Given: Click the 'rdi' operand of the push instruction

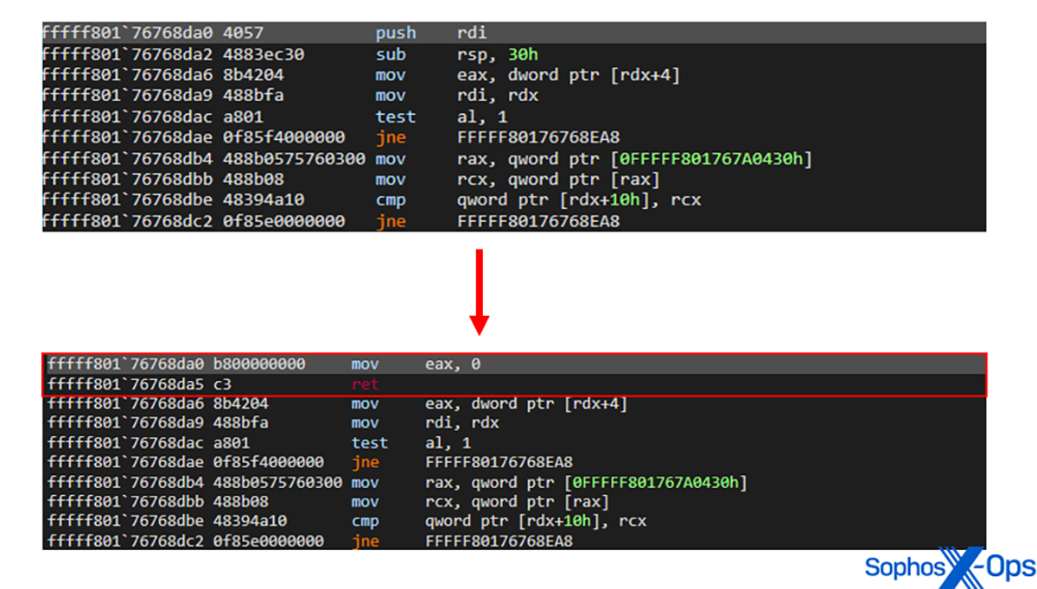Looking at the screenshot, I should click(x=472, y=33).
